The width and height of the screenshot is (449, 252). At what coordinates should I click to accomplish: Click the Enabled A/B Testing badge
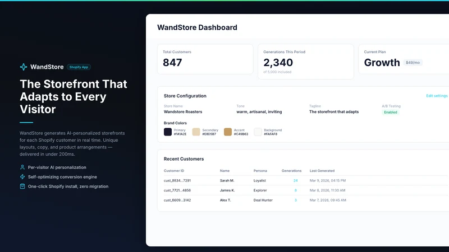pos(391,113)
